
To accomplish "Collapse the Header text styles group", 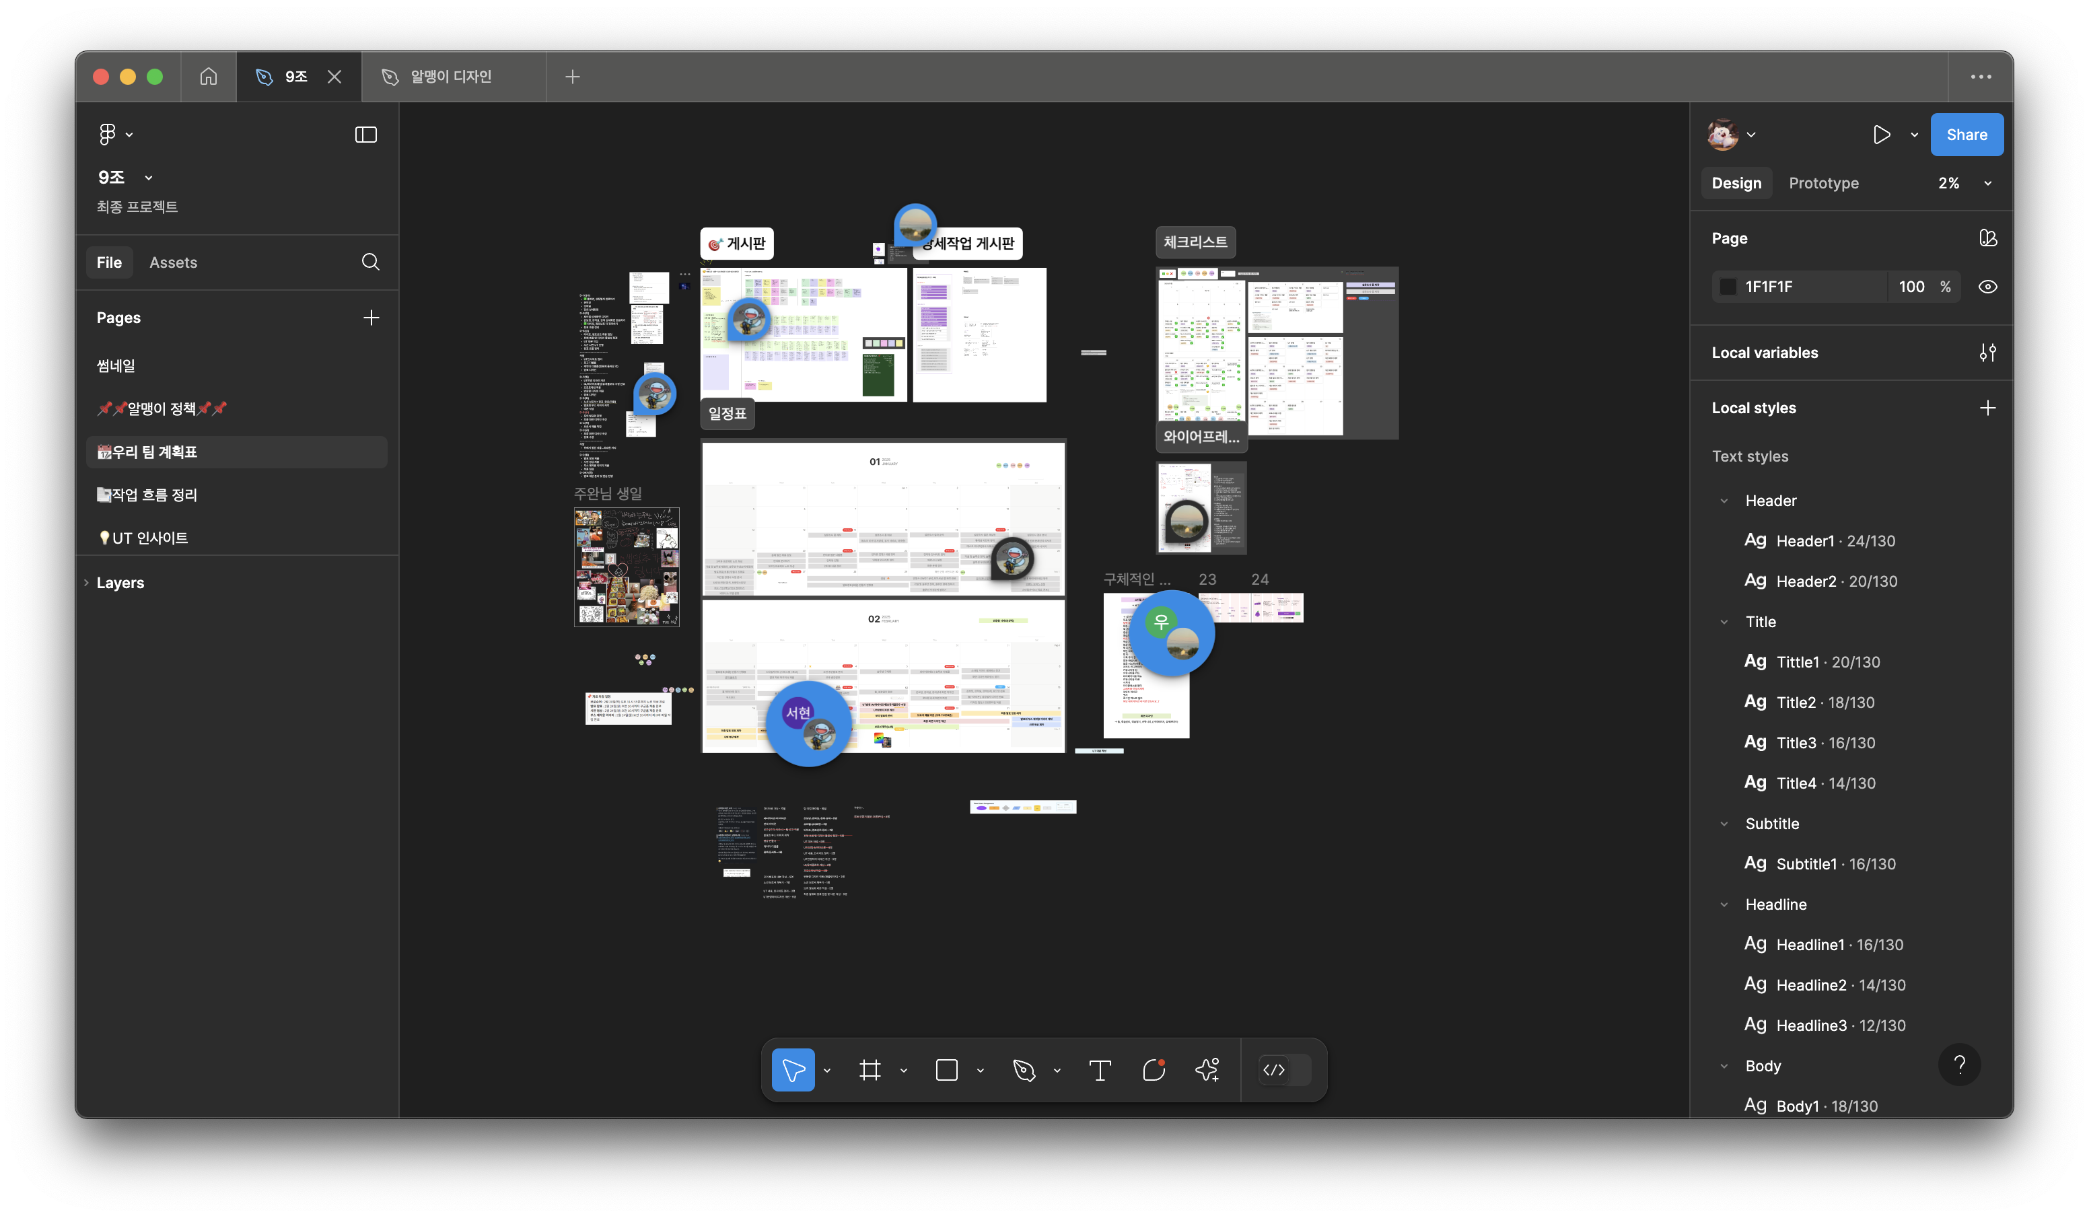I will click(x=1724, y=501).
